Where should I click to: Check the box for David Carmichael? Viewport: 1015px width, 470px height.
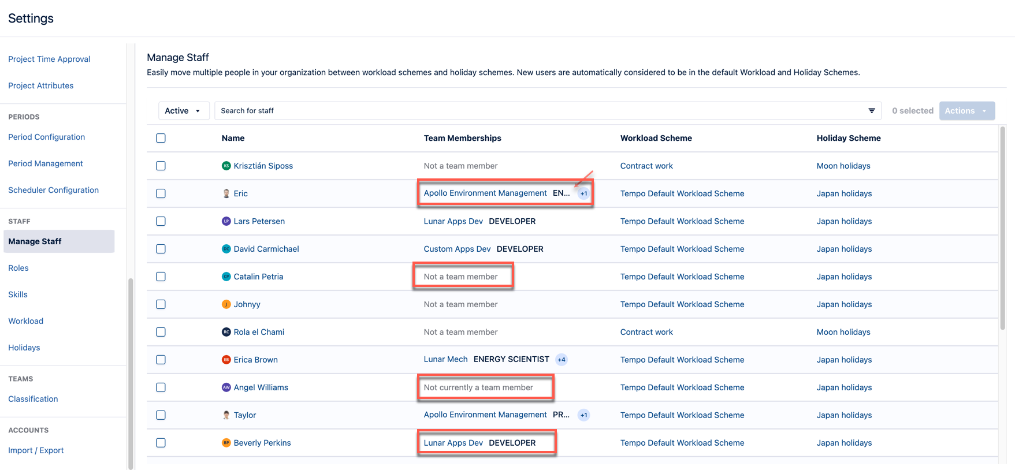point(161,249)
